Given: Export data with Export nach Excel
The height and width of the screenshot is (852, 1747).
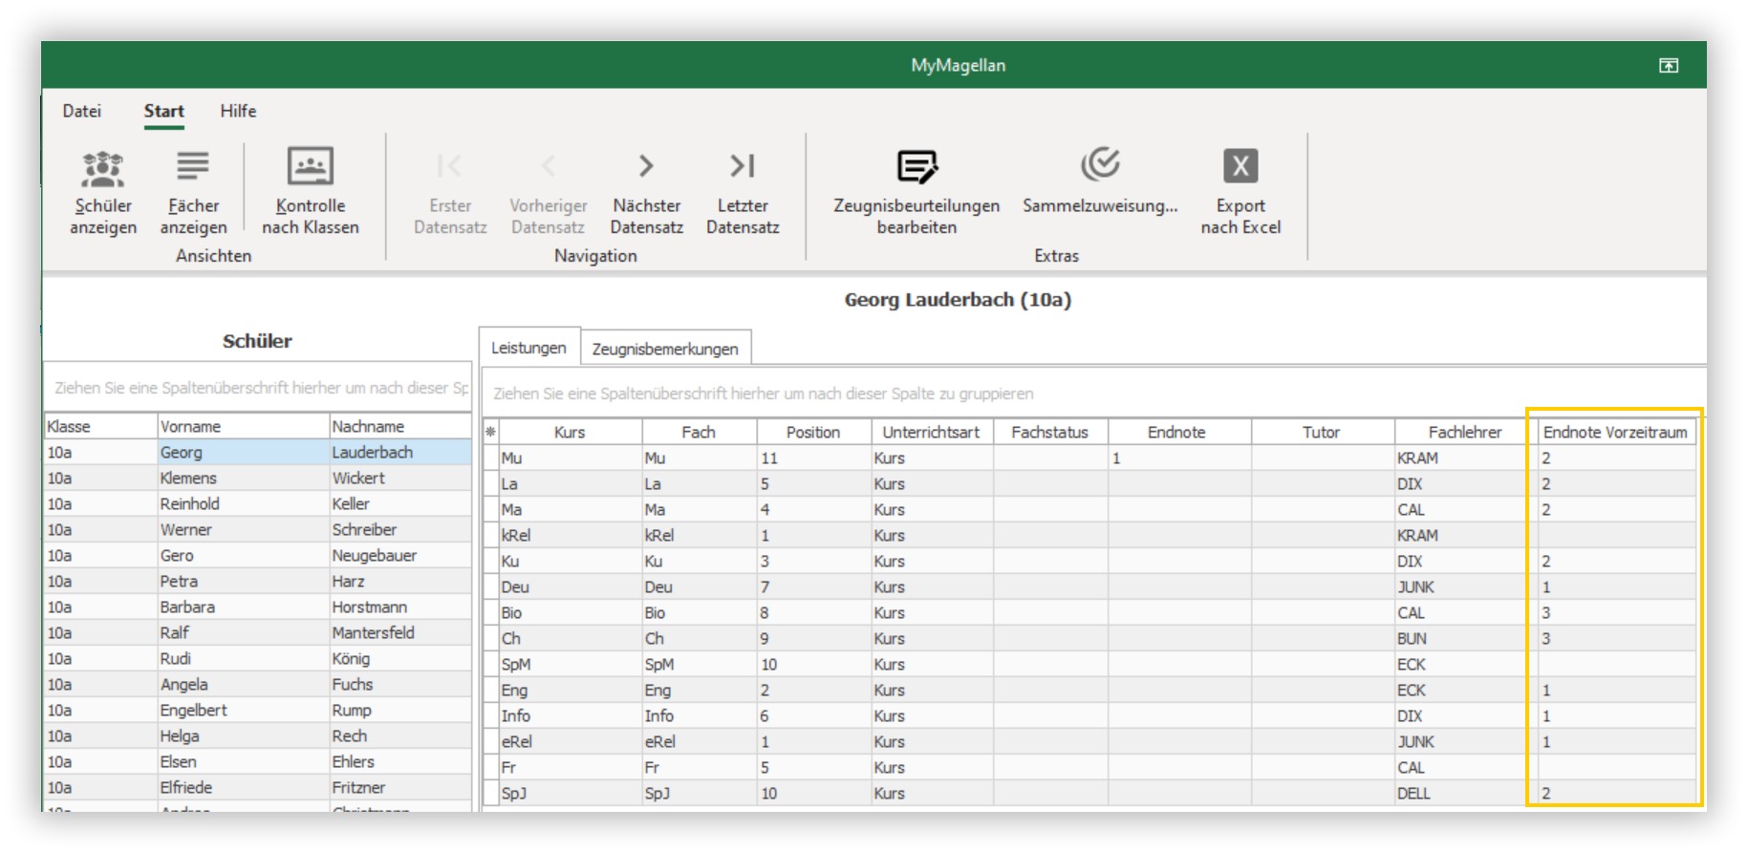Looking at the screenshot, I should pos(1240,191).
